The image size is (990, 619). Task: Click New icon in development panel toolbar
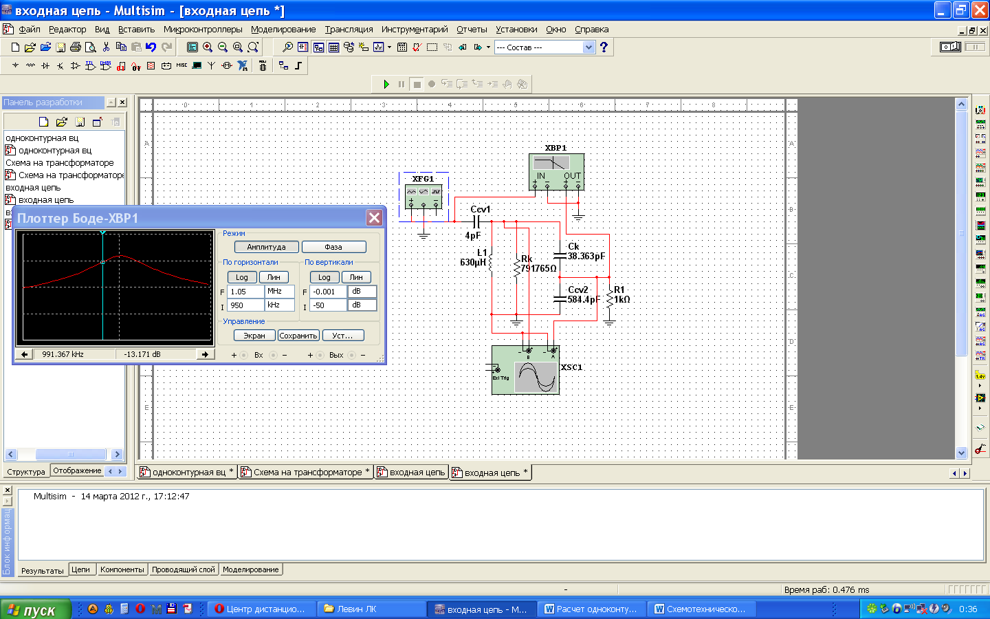(x=44, y=122)
